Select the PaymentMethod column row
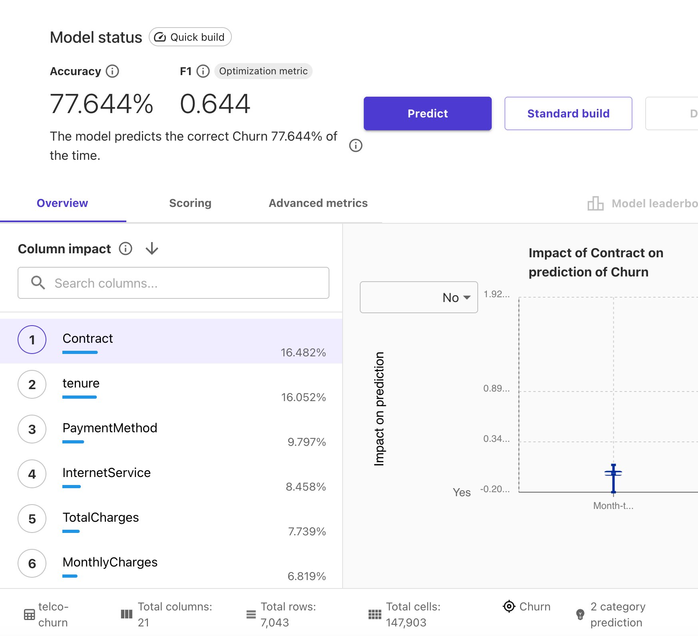This screenshot has width=698, height=636. pos(171,431)
